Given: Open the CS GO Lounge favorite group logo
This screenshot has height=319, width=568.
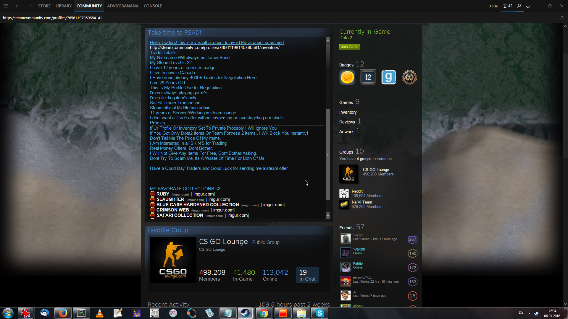Looking at the screenshot, I should point(173,260).
